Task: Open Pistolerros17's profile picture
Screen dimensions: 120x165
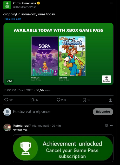Action: 7,127
